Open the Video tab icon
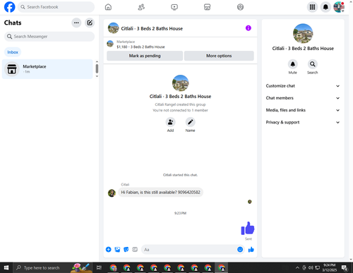353x273 pixels. [174, 7]
